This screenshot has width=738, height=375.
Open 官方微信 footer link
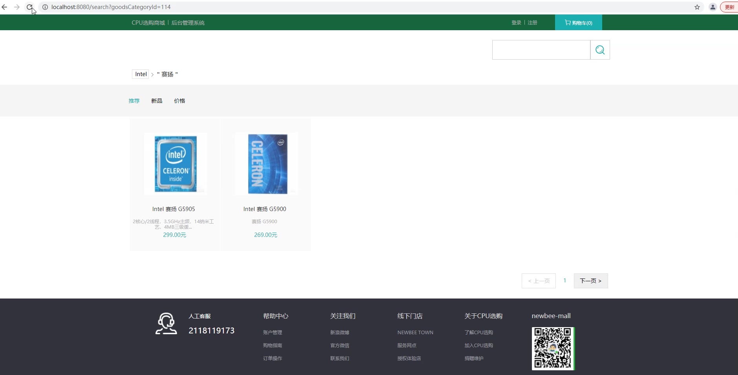pyautogui.click(x=340, y=345)
